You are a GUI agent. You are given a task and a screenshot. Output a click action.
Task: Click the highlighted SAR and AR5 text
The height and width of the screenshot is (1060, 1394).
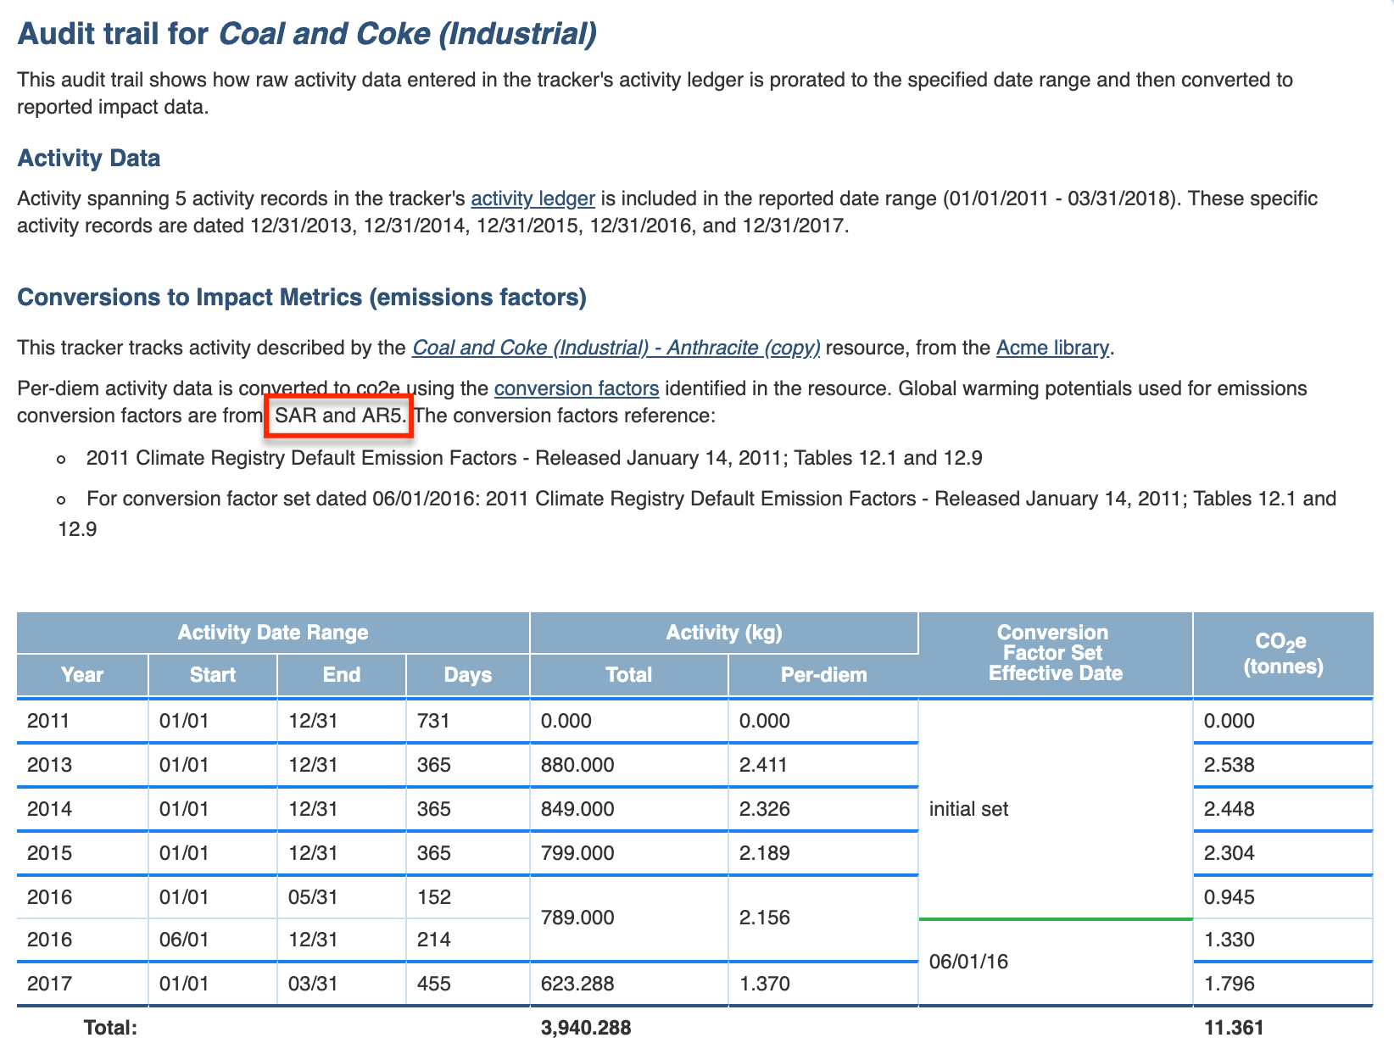point(339,416)
